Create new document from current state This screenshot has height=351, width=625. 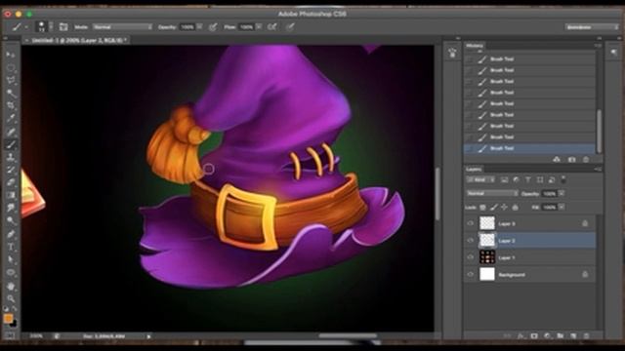(x=557, y=160)
